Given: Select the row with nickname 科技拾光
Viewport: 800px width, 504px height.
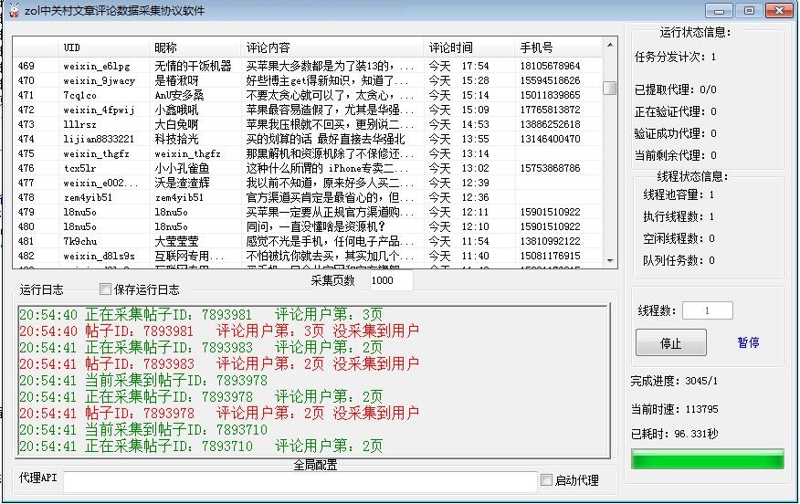Looking at the screenshot, I should coord(176,140).
